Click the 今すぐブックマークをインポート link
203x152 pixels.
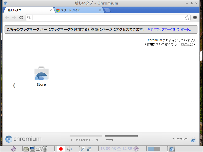169,30
